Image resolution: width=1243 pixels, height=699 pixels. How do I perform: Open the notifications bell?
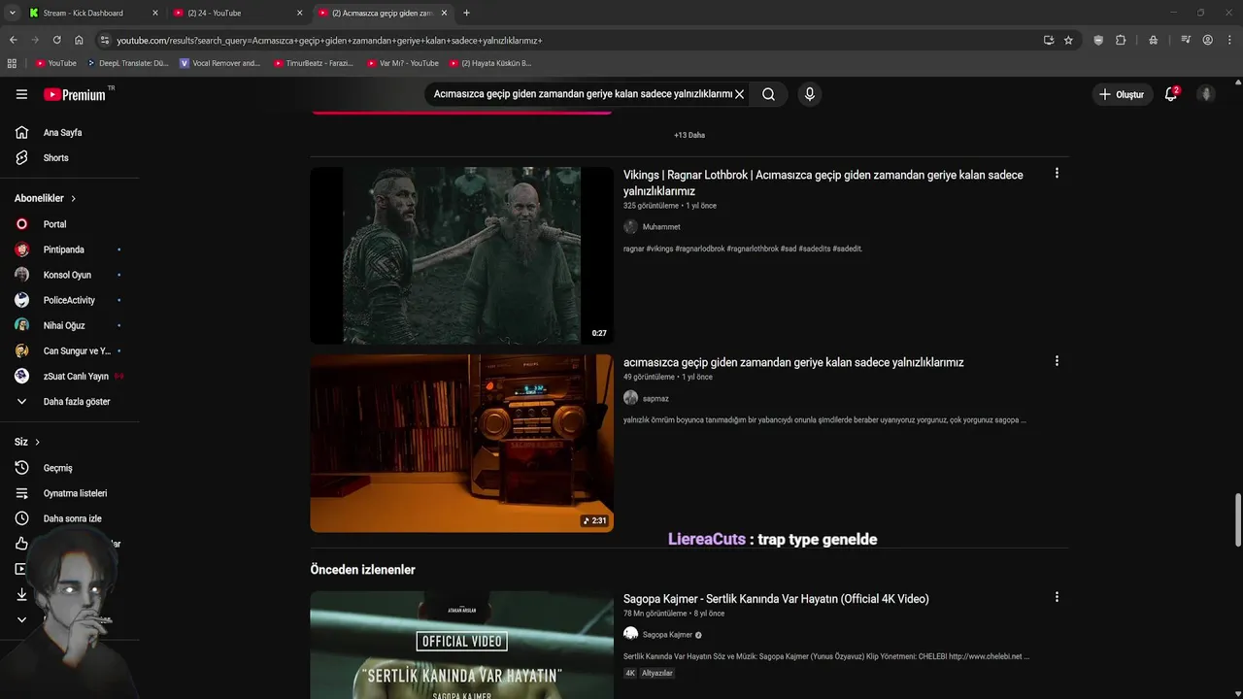click(x=1171, y=94)
